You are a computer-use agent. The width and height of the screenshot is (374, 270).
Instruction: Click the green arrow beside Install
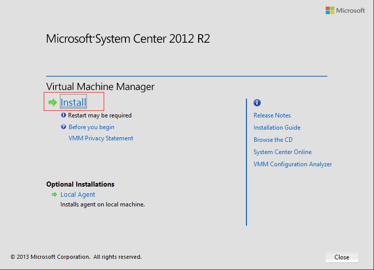[x=53, y=102]
